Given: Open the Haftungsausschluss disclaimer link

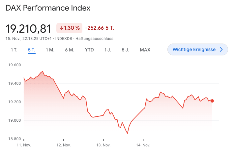Looking at the screenshot, I should 94,39.
